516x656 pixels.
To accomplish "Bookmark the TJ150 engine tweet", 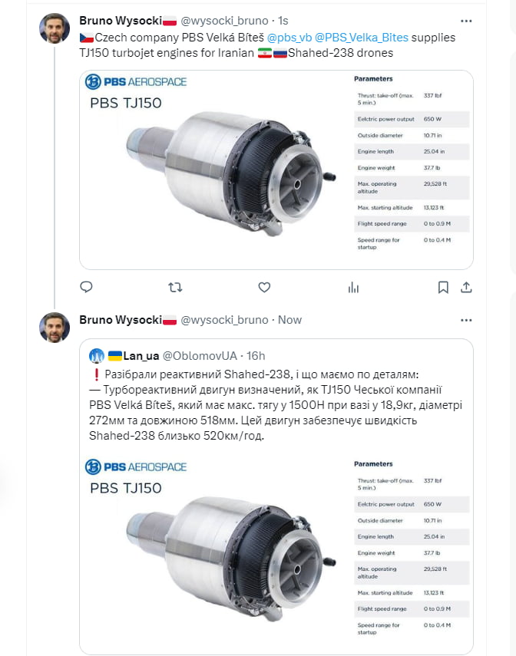I will (x=444, y=286).
